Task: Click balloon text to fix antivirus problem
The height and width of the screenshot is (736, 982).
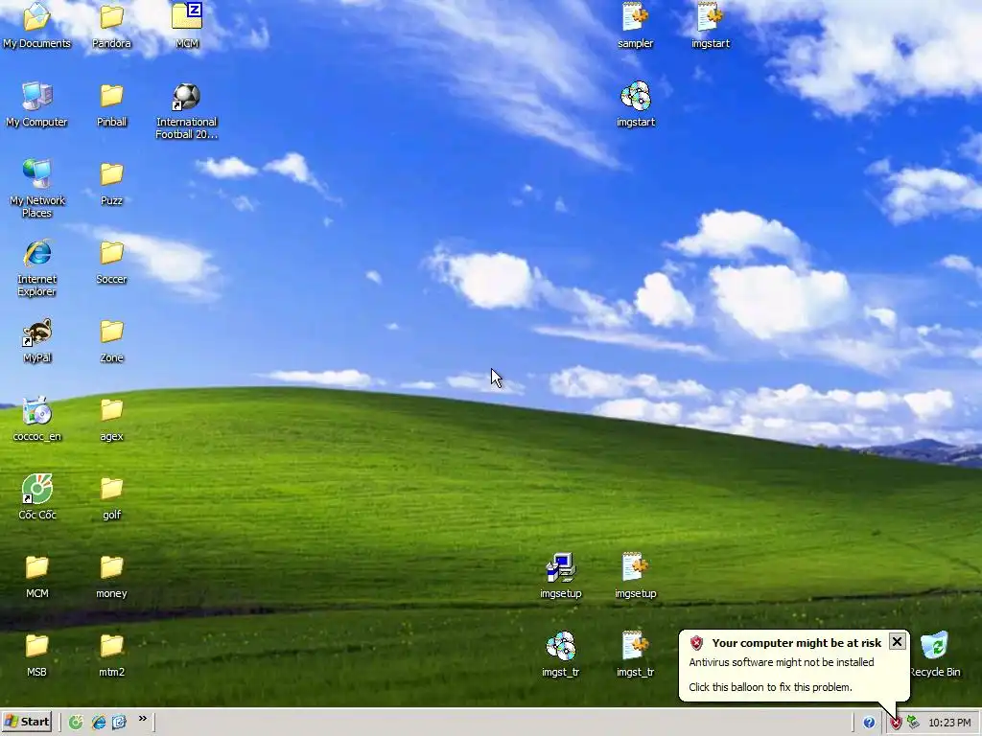Action: 770,687
